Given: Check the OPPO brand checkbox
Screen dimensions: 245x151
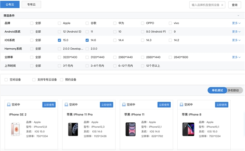Looking at the screenshot, I should [x=143, y=23].
